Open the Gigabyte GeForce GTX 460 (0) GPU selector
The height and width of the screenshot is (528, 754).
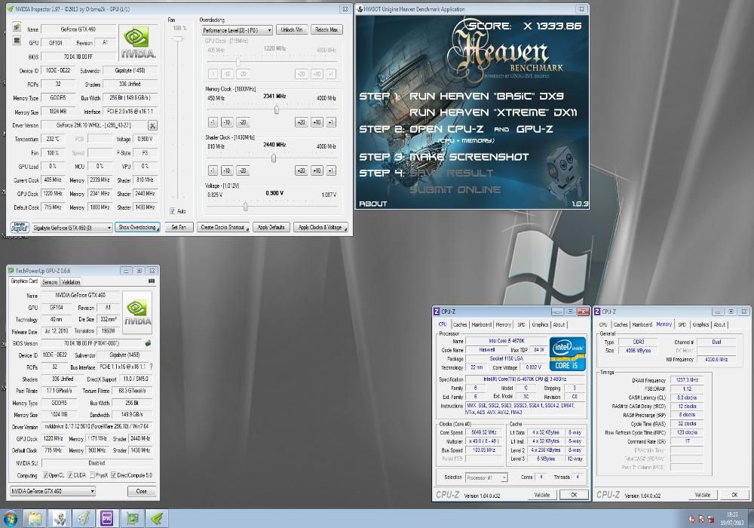pos(72,228)
